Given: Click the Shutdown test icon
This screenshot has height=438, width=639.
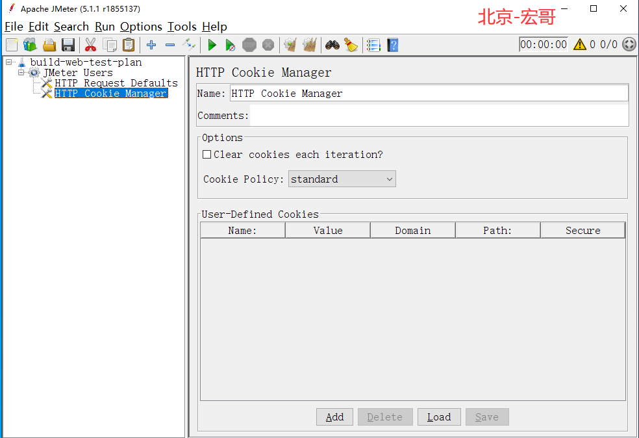Looking at the screenshot, I should [268, 45].
